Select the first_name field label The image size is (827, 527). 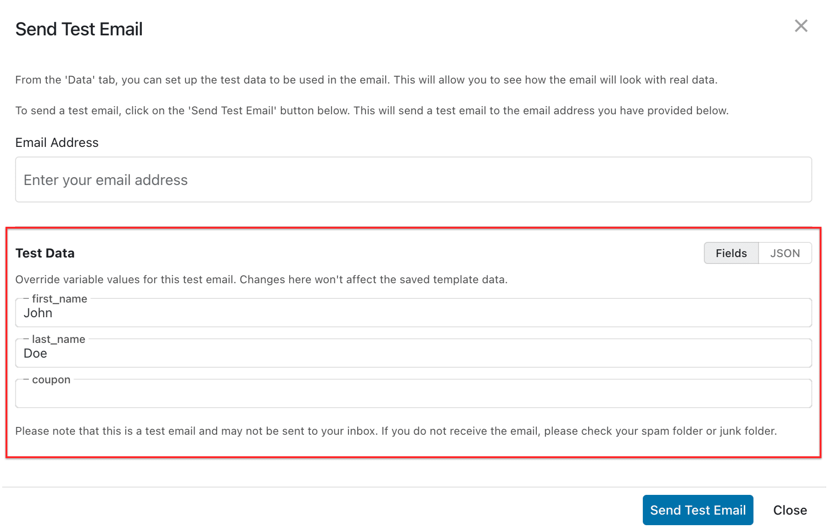pyautogui.click(x=59, y=298)
